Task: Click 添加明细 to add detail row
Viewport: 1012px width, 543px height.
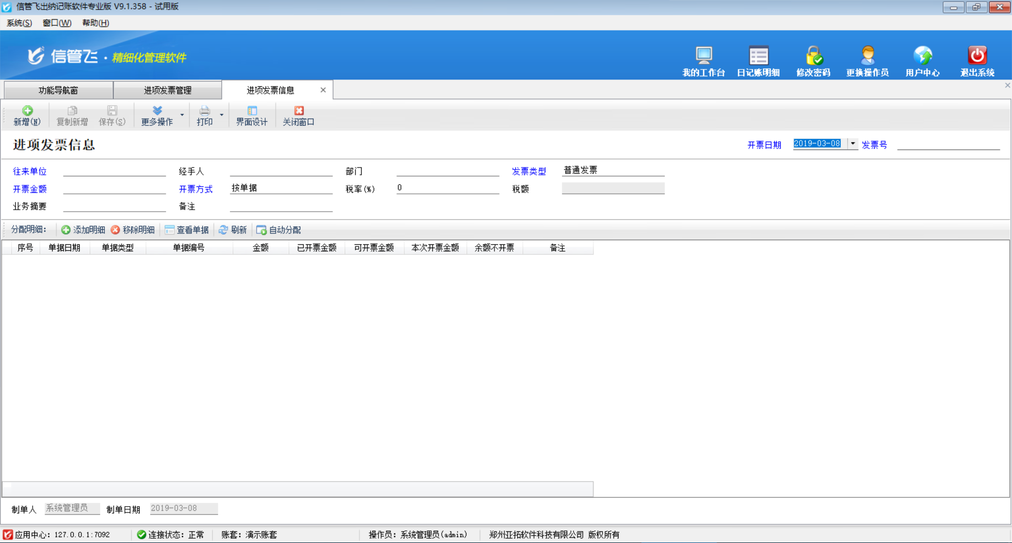Action: point(82,230)
